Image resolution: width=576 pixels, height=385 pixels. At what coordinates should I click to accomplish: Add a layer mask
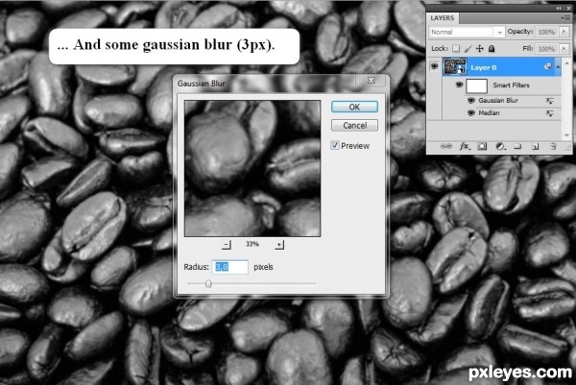pos(482,147)
